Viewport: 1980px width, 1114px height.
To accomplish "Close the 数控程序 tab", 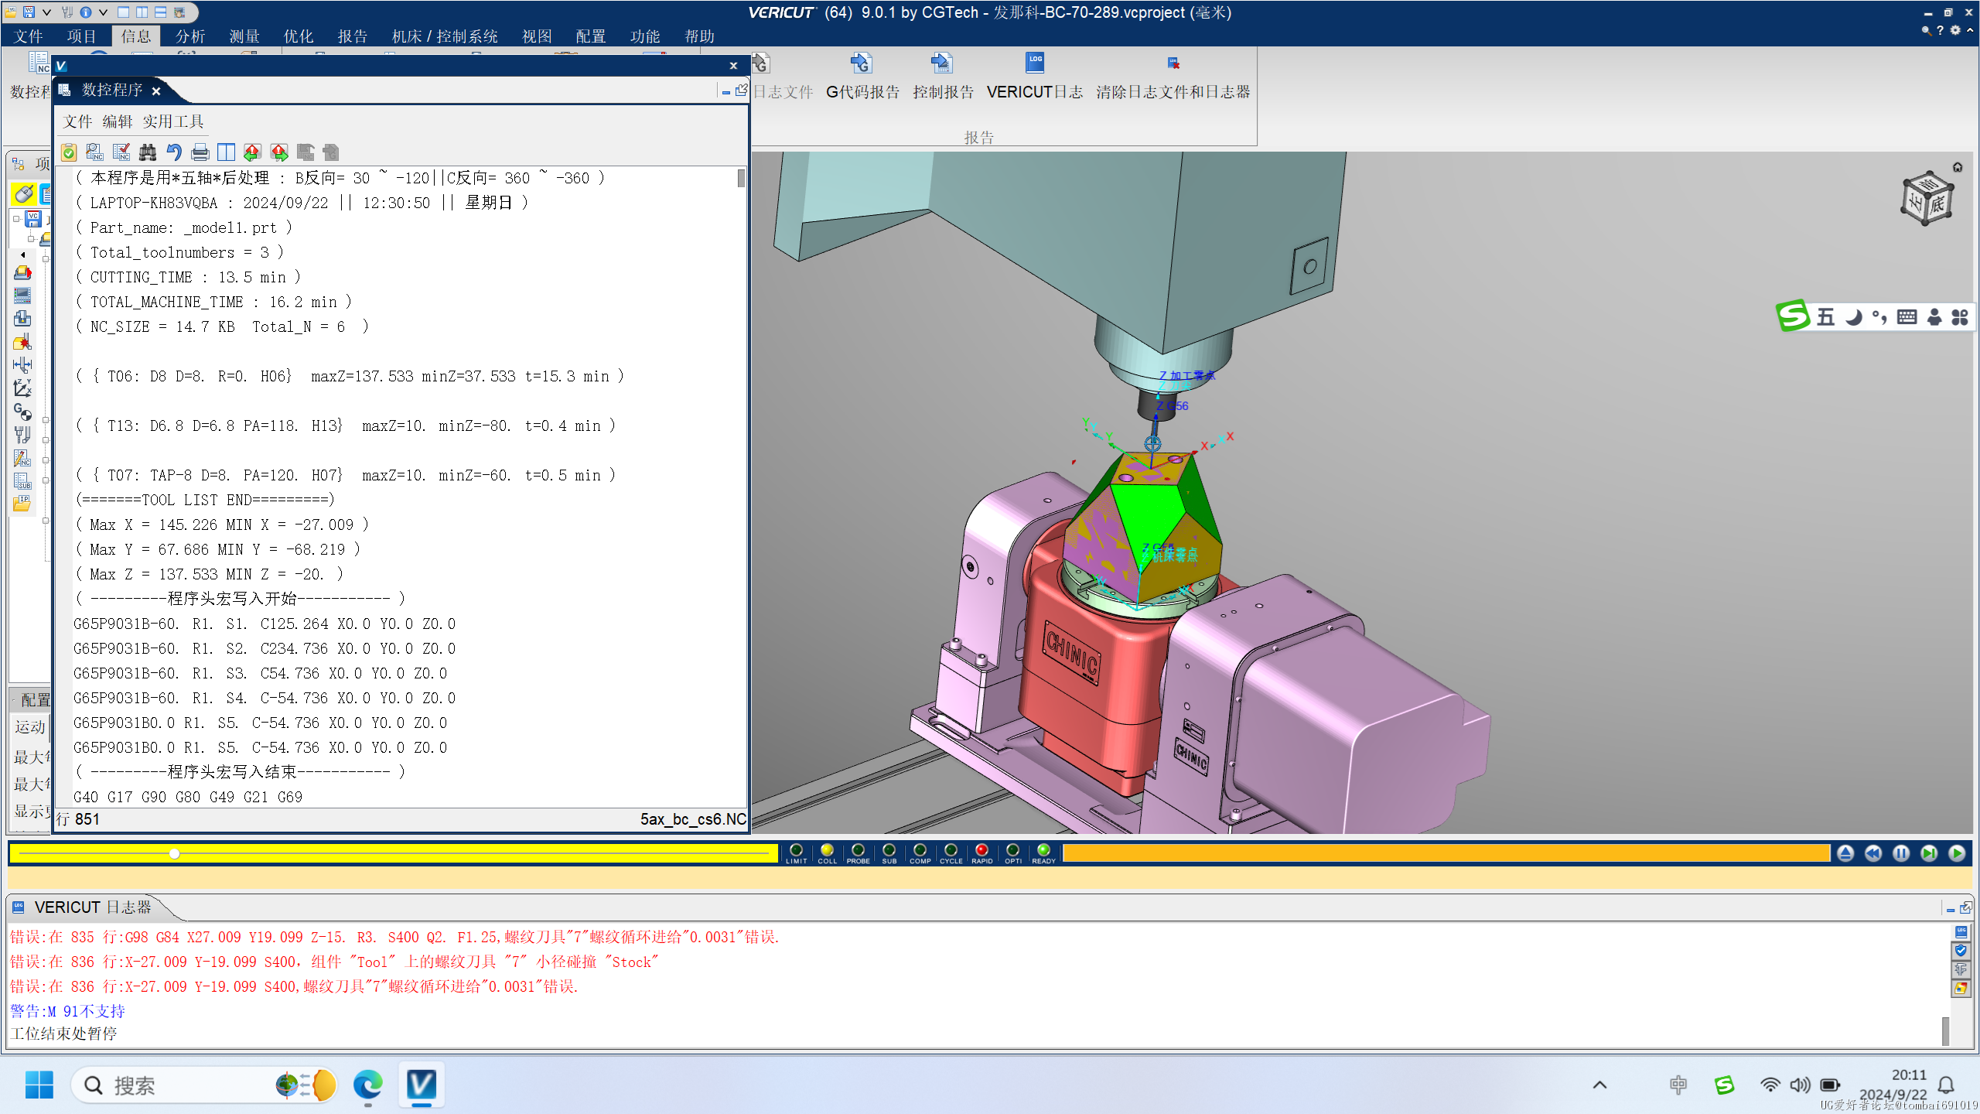I will (156, 91).
